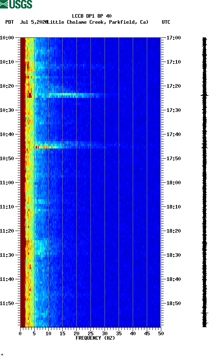Click the 10 Hz frequency tick label
The image size is (222, 359).
coord(48,334)
